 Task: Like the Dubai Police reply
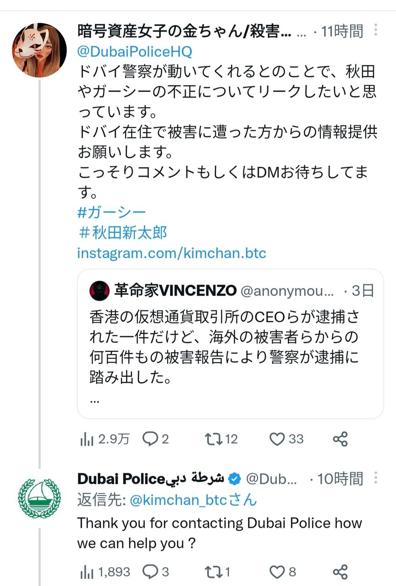(277, 572)
